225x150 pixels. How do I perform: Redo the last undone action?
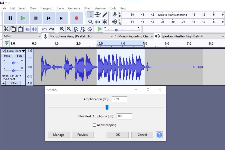(x=51, y=29)
